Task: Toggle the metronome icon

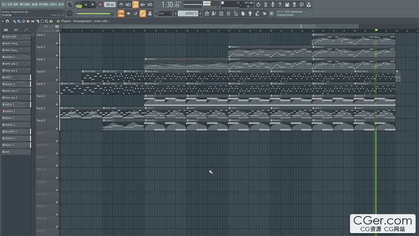Action: tap(121, 4)
